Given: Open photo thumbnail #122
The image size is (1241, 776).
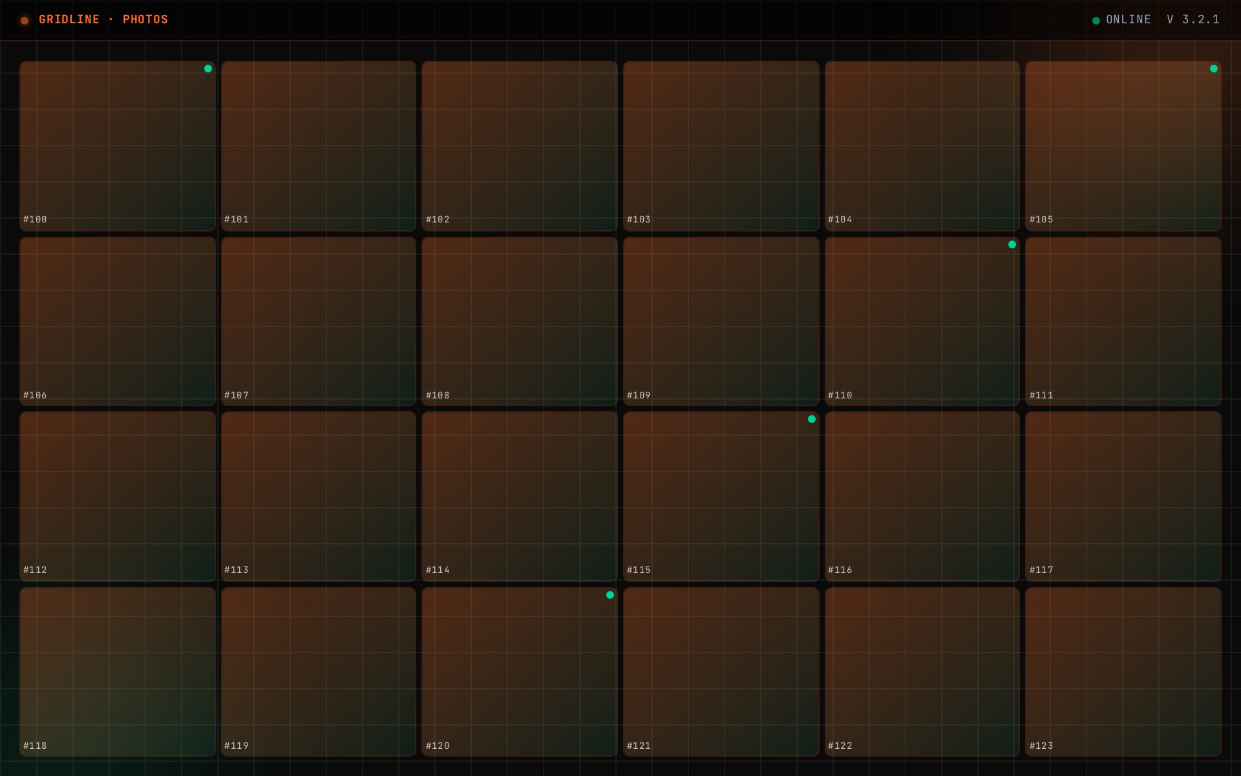Looking at the screenshot, I should coord(922,672).
